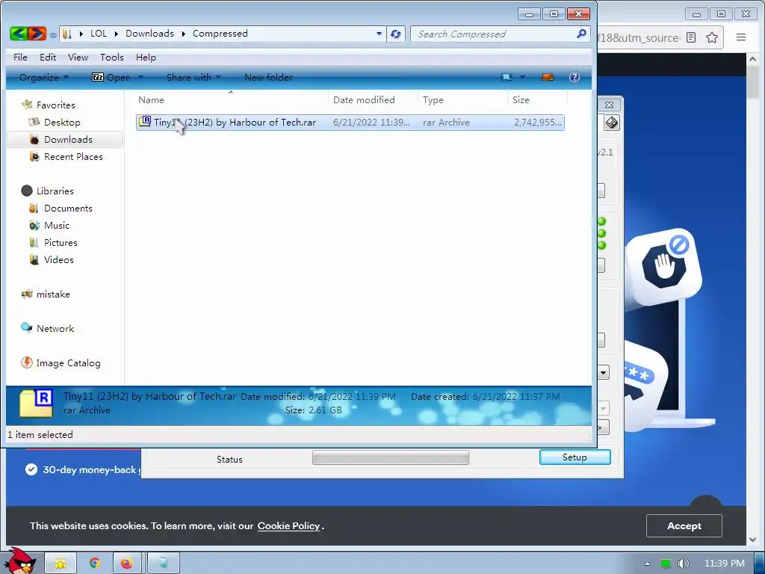The height and width of the screenshot is (574, 765).
Task: Click Network in the navigation pane
Action: (x=55, y=329)
